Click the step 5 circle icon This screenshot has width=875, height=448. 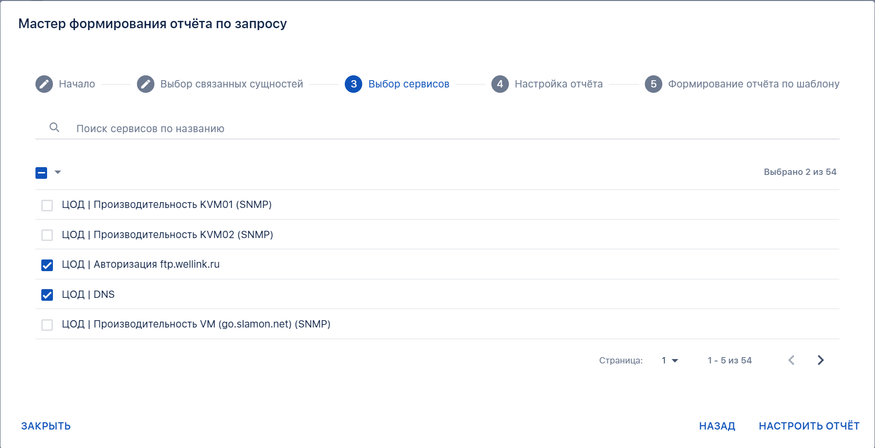tap(654, 84)
